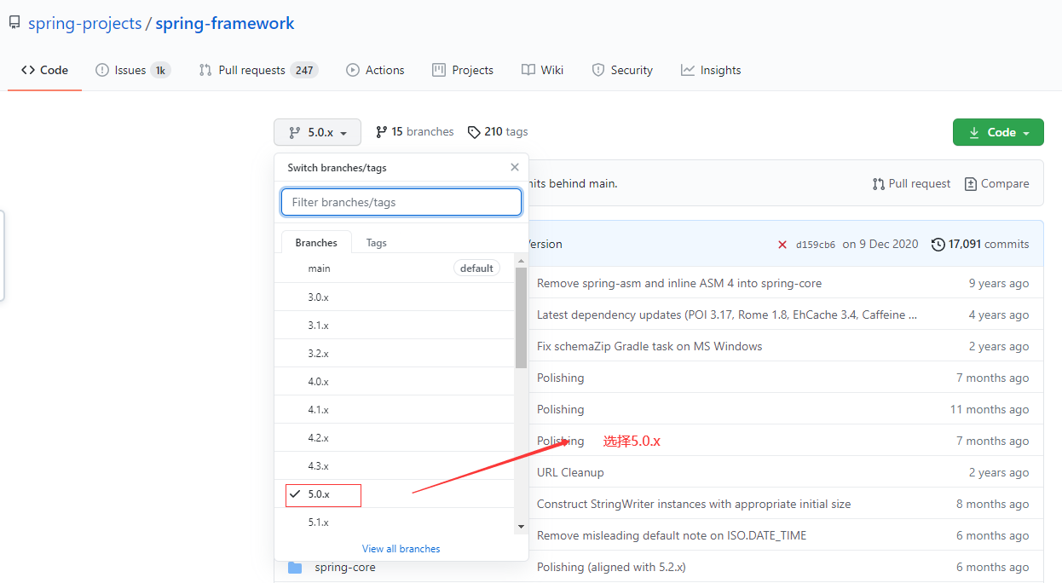
Task: Open Polishing commit from 11 months ago
Action: (560, 409)
